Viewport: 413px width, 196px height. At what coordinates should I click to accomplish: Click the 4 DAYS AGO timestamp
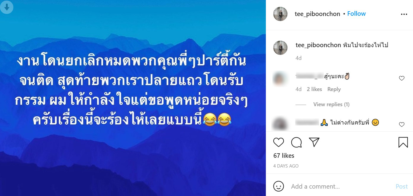tap(286, 166)
